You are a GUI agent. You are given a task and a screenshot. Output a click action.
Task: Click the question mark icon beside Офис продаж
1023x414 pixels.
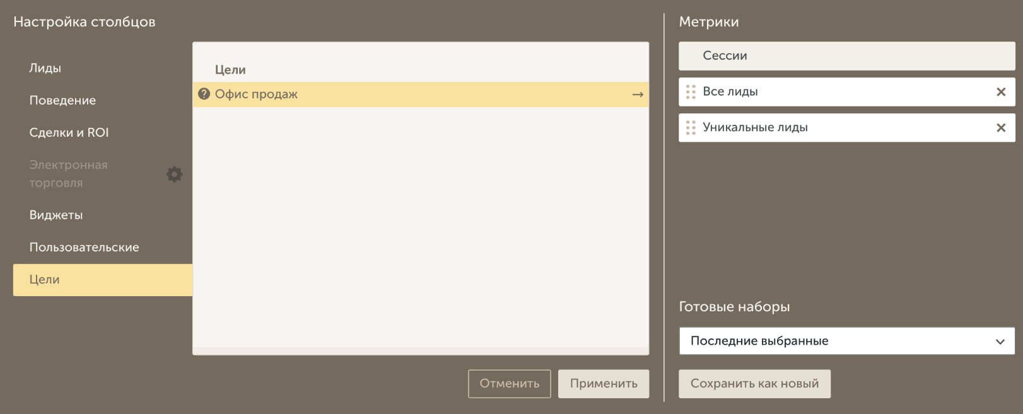pyautogui.click(x=204, y=94)
